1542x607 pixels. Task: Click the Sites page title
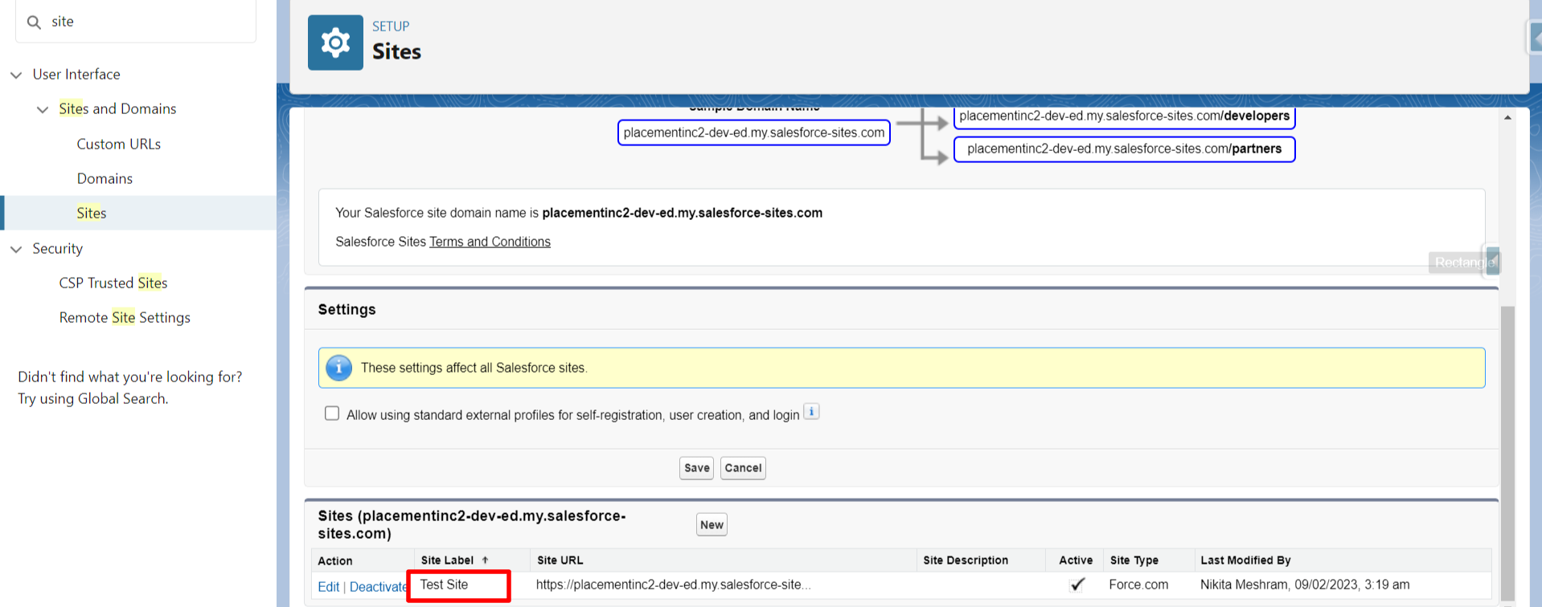click(x=396, y=51)
